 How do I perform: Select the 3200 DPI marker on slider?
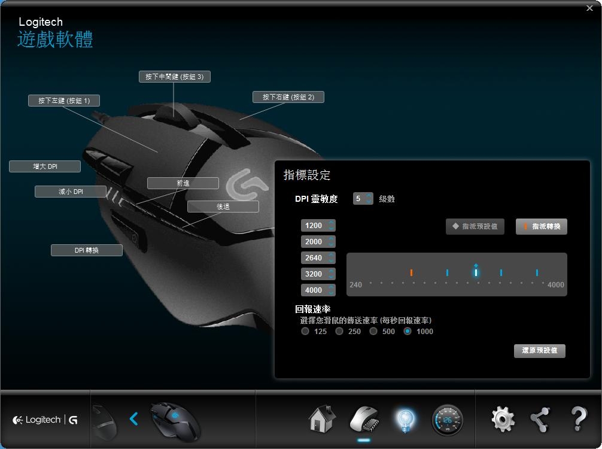click(501, 273)
